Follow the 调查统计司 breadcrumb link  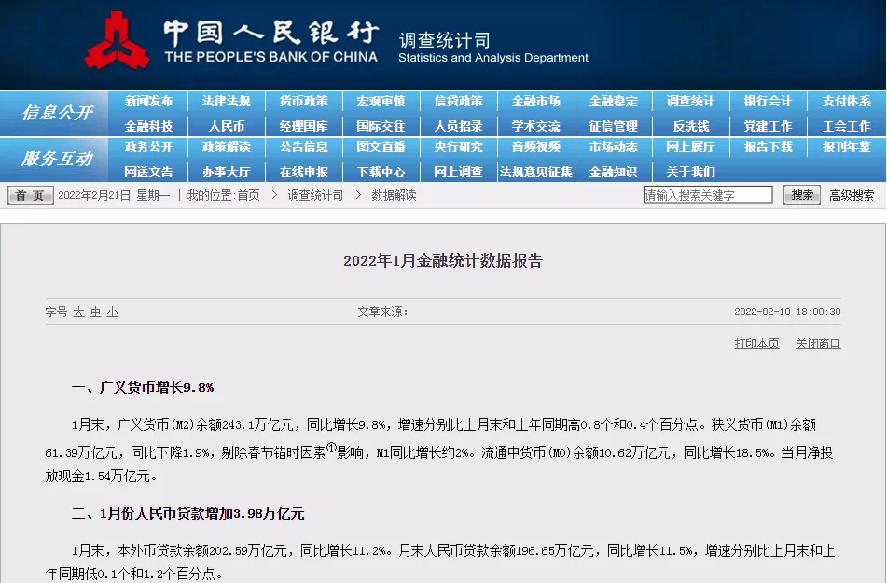click(315, 196)
